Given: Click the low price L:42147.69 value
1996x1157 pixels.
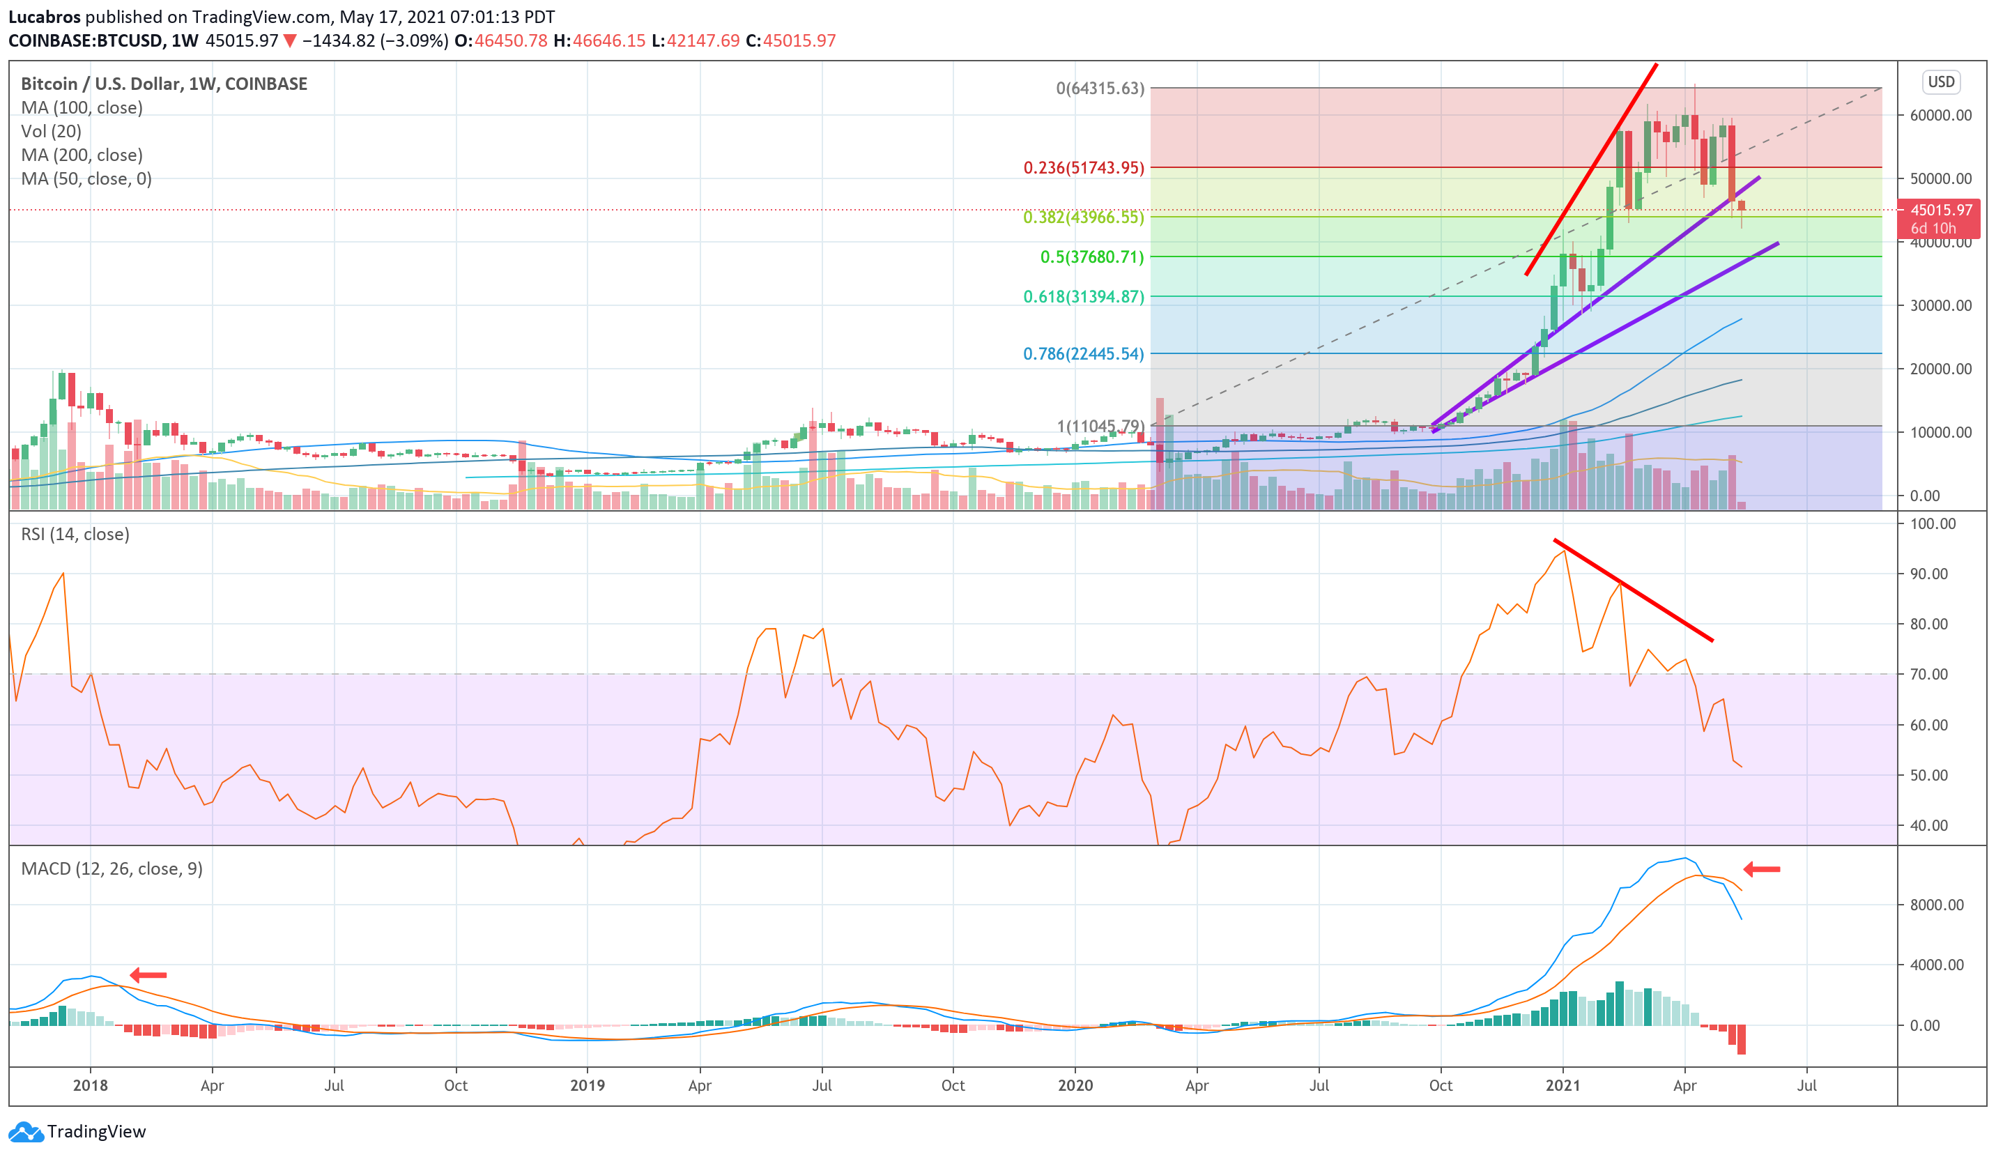Looking at the screenshot, I should tap(696, 40).
